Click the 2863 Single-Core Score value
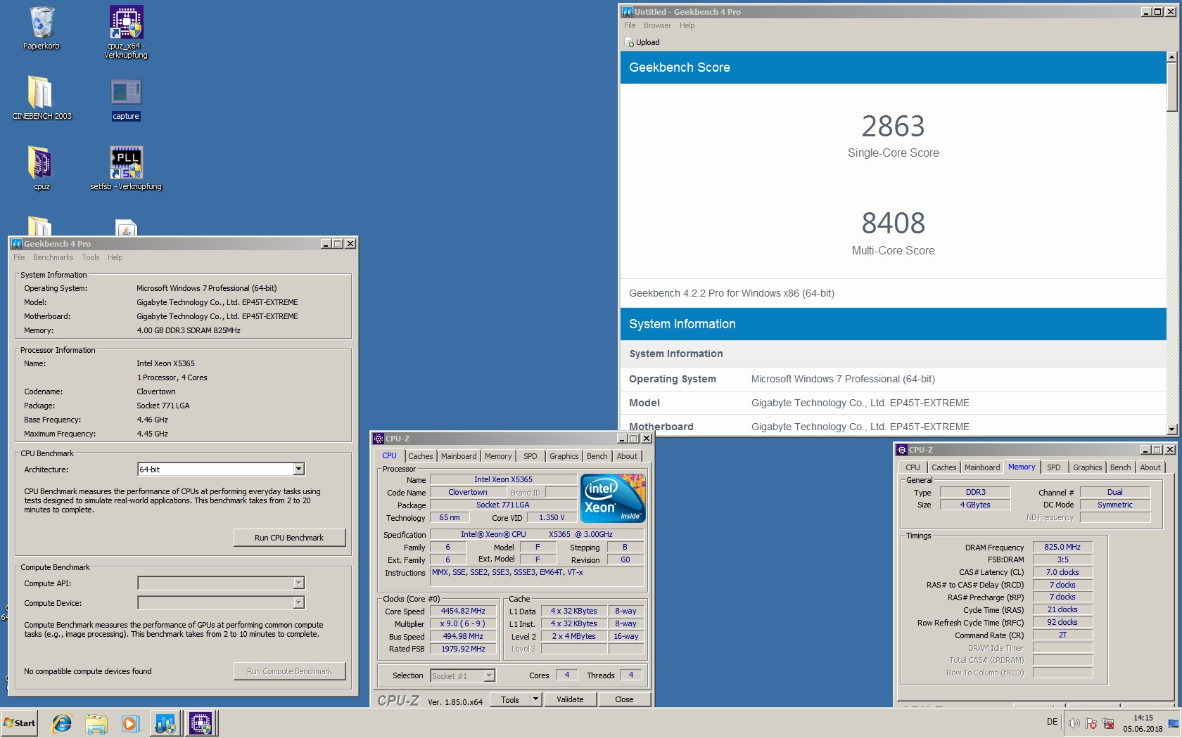Viewport: 1182px width, 738px height. pos(893,127)
